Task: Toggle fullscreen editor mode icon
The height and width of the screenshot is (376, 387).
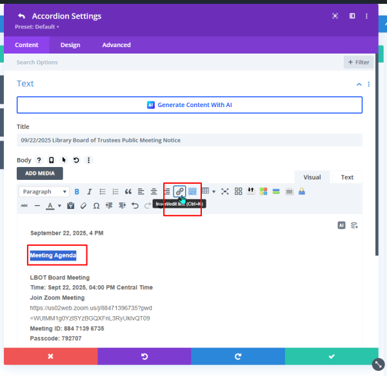Action: [x=225, y=192]
